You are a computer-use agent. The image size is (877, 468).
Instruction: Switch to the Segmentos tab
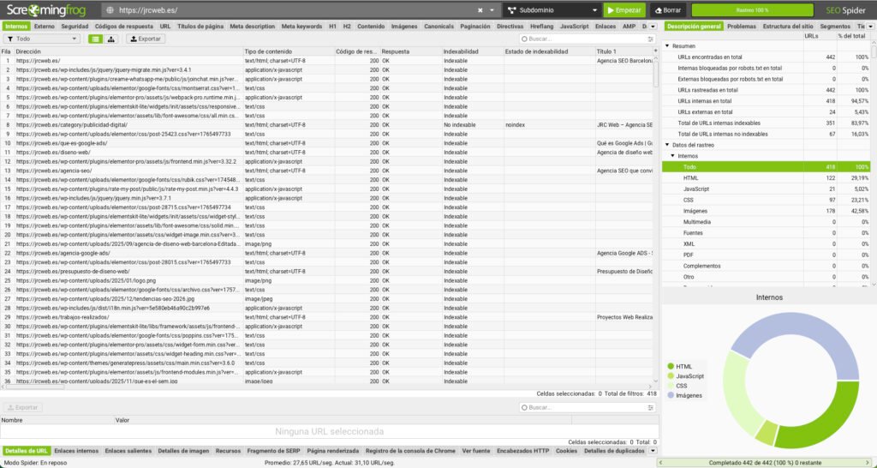tap(835, 27)
